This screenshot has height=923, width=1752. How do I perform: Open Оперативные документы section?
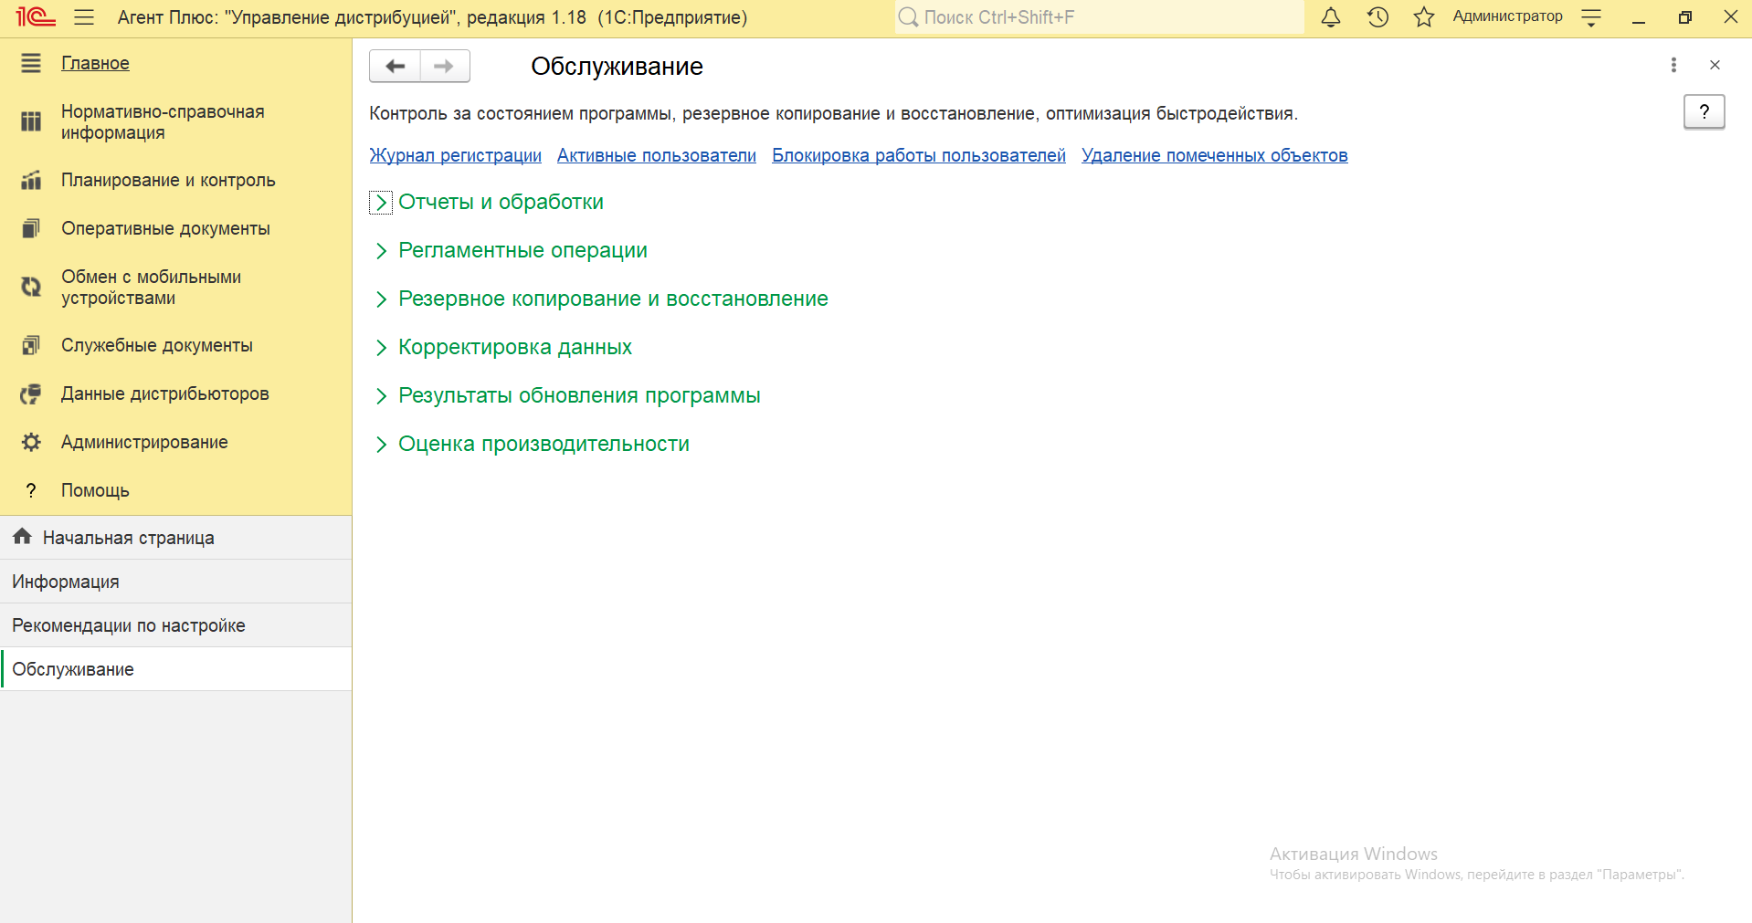click(x=165, y=228)
